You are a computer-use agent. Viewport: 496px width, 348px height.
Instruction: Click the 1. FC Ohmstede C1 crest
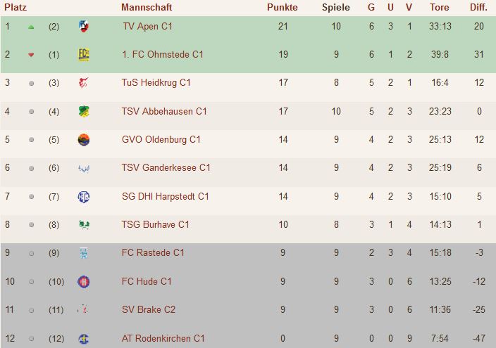click(84, 55)
